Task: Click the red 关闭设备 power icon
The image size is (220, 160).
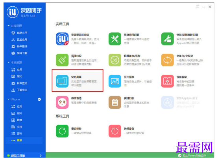Action: pos(115,131)
